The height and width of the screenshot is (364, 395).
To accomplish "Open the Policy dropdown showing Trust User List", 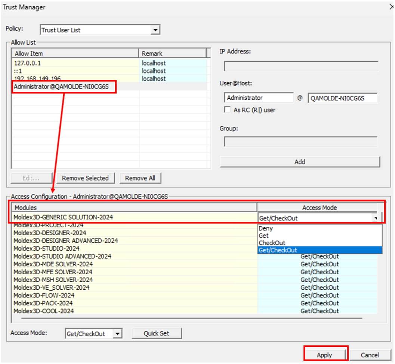I will pyautogui.click(x=100, y=30).
